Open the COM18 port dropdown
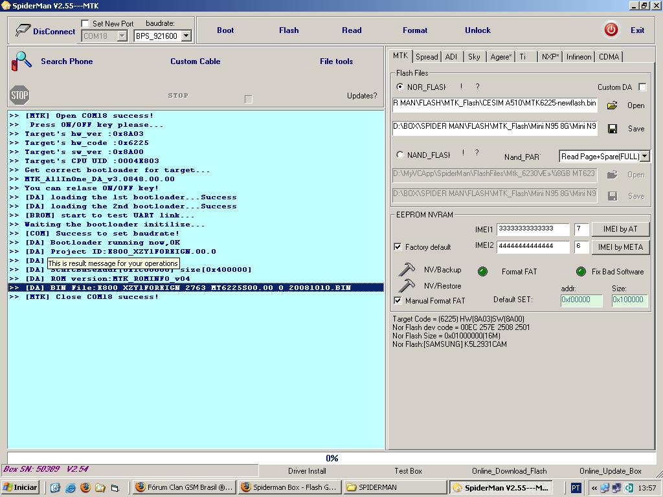663x497 pixels. tap(122, 36)
